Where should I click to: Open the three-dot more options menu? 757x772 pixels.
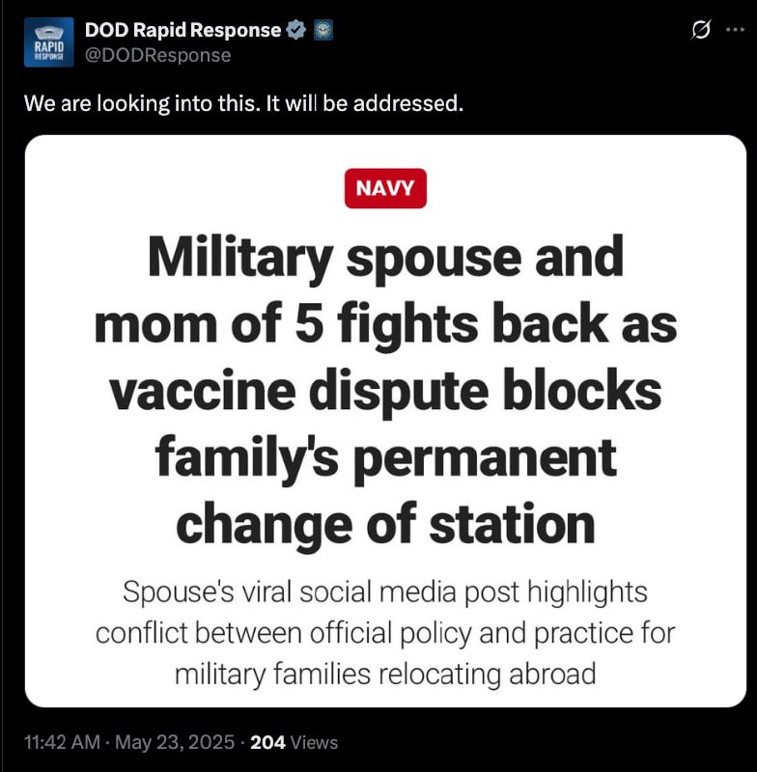pyautogui.click(x=735, y=30)
